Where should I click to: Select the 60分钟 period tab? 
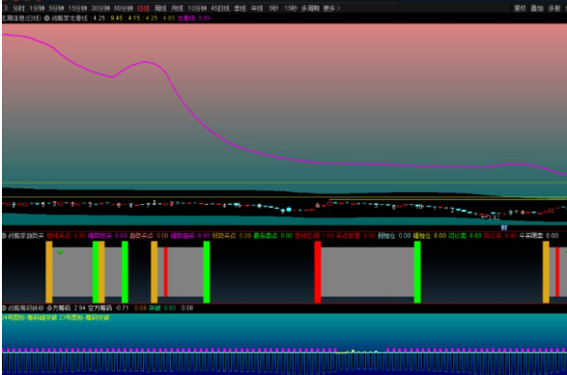point(124,8)
